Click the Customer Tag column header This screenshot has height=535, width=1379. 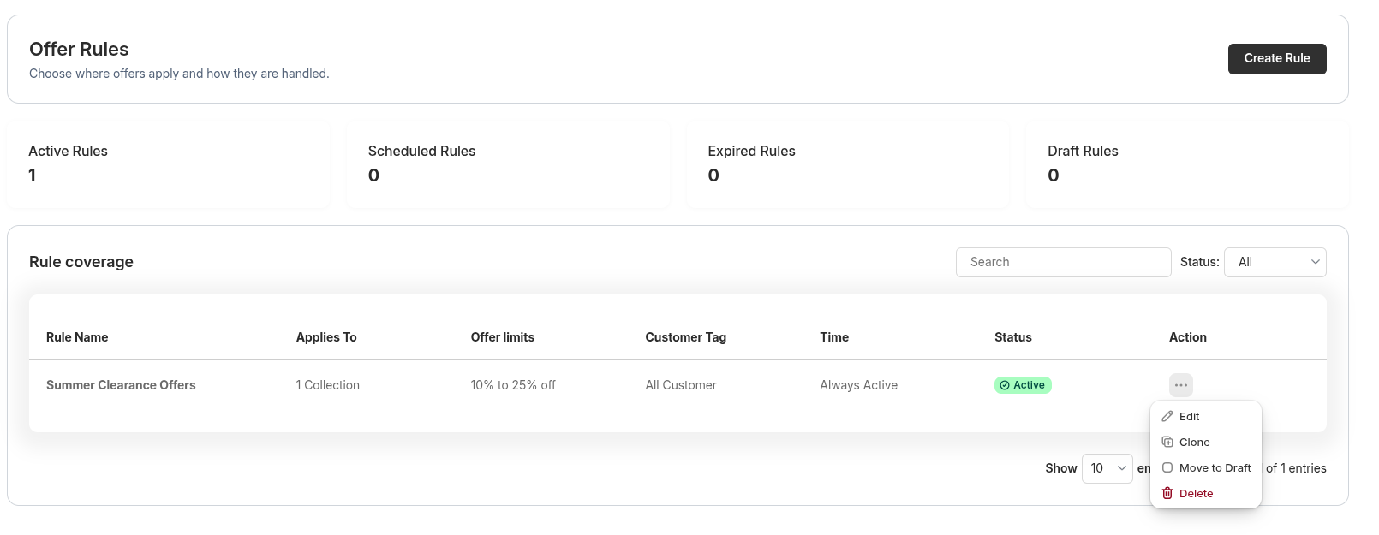686,337
